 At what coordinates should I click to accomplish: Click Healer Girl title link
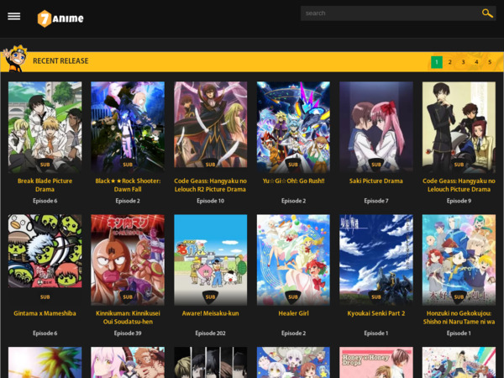(x=293, y=313)
